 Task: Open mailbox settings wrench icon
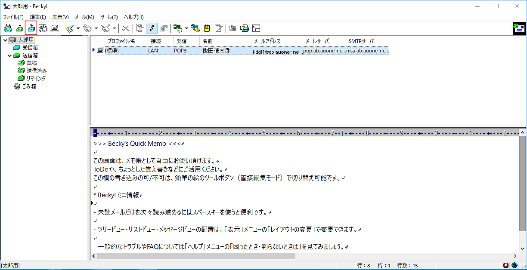coord(178,28)
